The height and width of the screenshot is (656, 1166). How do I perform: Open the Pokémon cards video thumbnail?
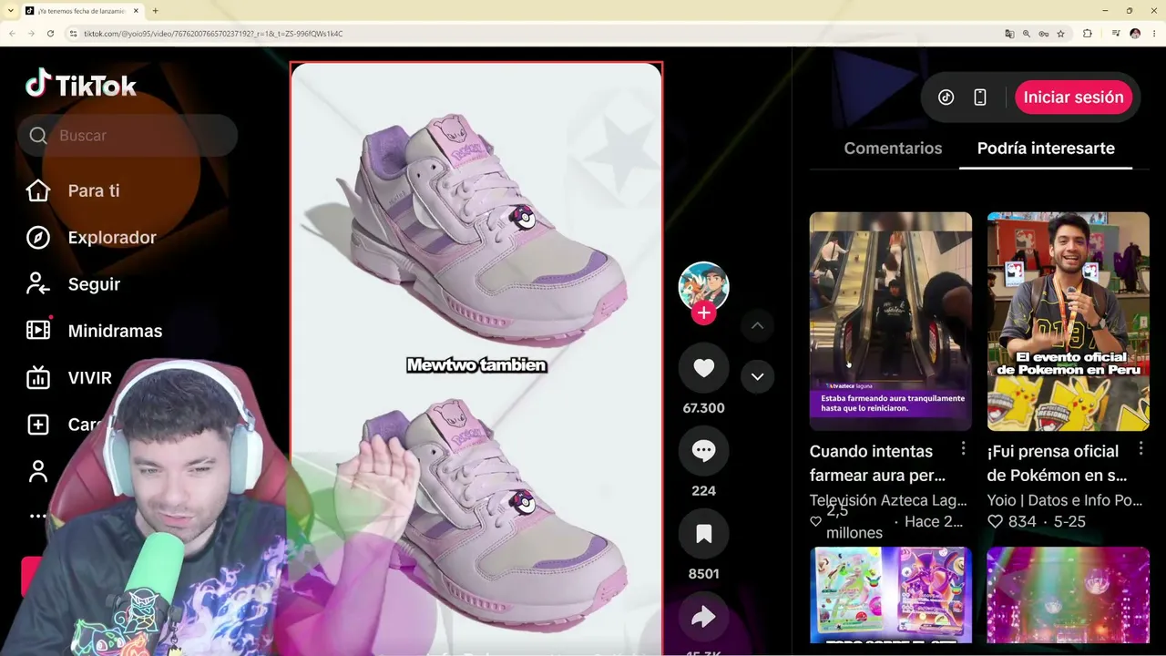click(891, 595)
